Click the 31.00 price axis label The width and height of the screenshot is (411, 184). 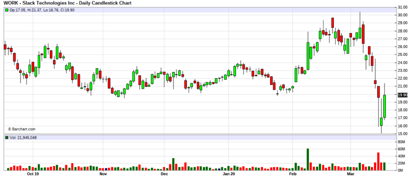tap(403, 7)
